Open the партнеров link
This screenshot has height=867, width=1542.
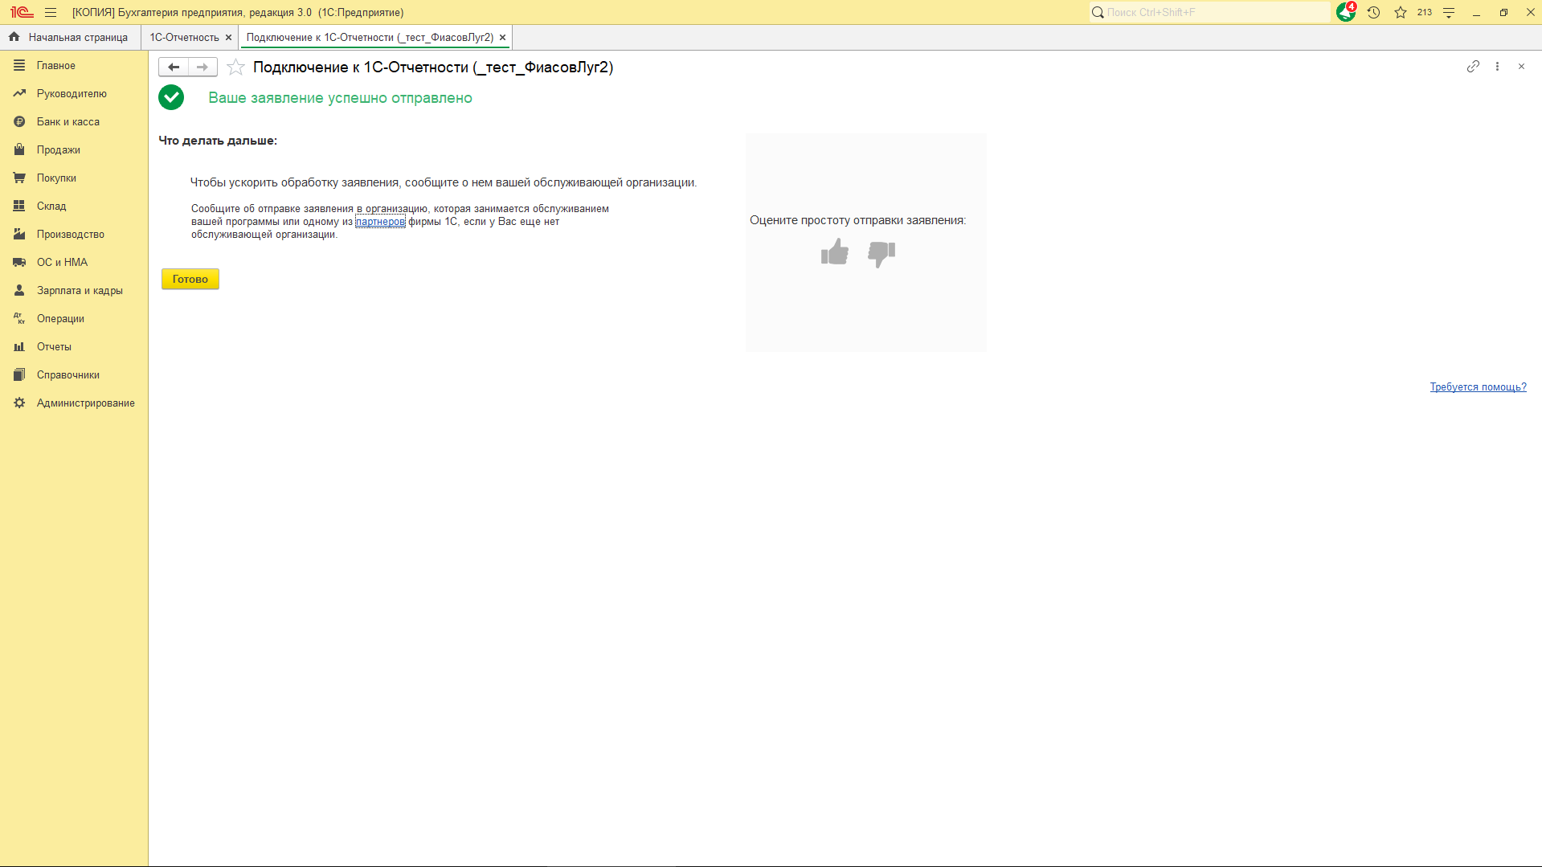[x=380, y=222]
